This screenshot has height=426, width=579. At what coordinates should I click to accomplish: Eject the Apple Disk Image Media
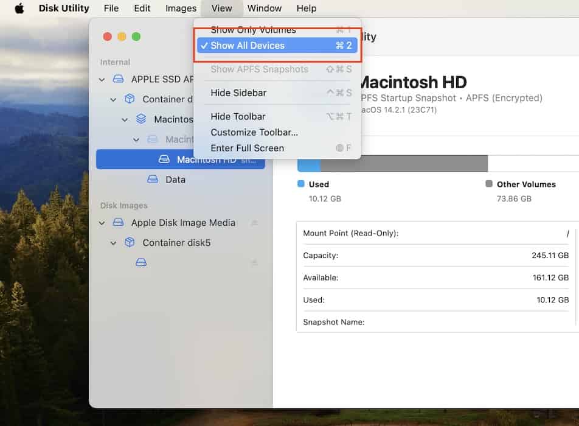point(254,223)
